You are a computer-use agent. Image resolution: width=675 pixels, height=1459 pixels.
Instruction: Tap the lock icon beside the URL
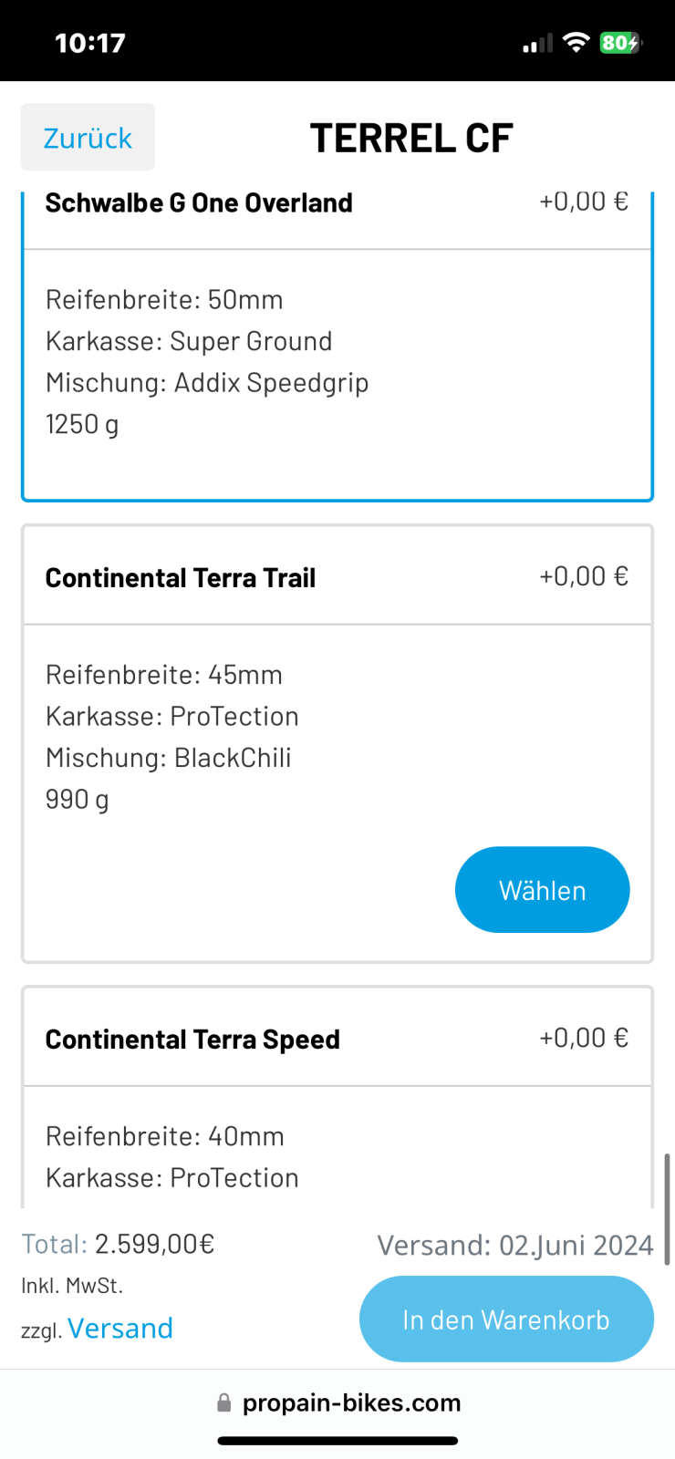tap(224, 1402)
